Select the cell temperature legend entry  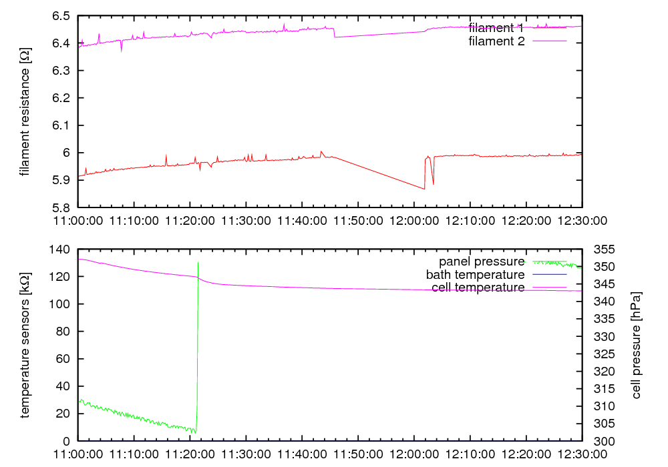[x=478, y=288]
